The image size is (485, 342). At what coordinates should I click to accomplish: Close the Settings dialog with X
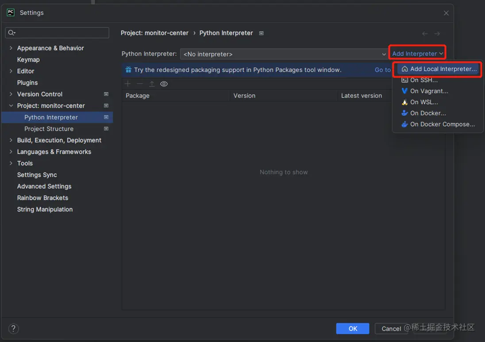[x=446, y=13]
